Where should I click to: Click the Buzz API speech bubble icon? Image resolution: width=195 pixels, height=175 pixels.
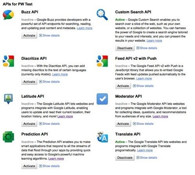8,14
